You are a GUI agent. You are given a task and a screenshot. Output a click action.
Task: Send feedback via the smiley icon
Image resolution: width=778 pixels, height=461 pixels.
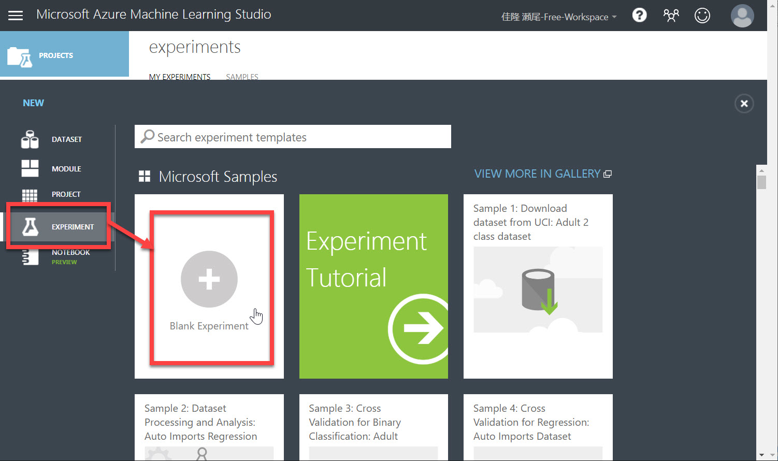(x=702, y=16)
